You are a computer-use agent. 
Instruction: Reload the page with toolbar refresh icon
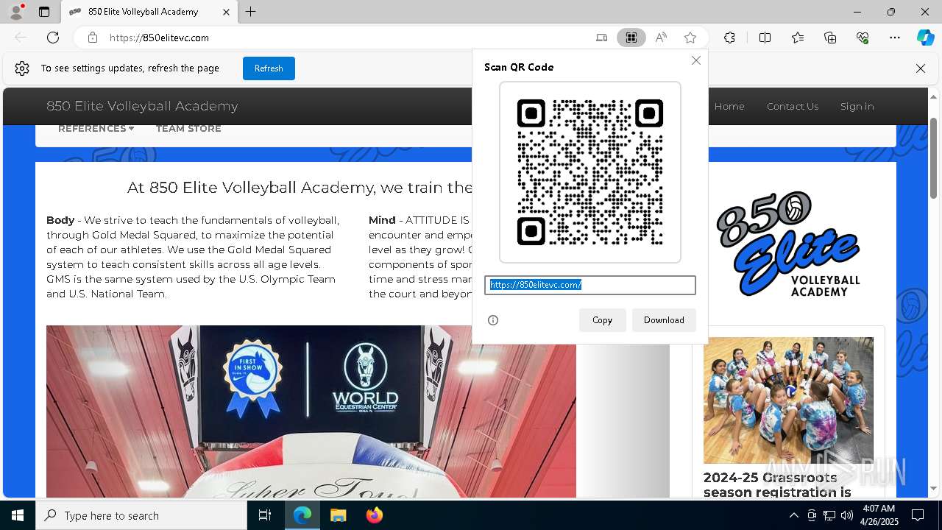pos(53,38)
